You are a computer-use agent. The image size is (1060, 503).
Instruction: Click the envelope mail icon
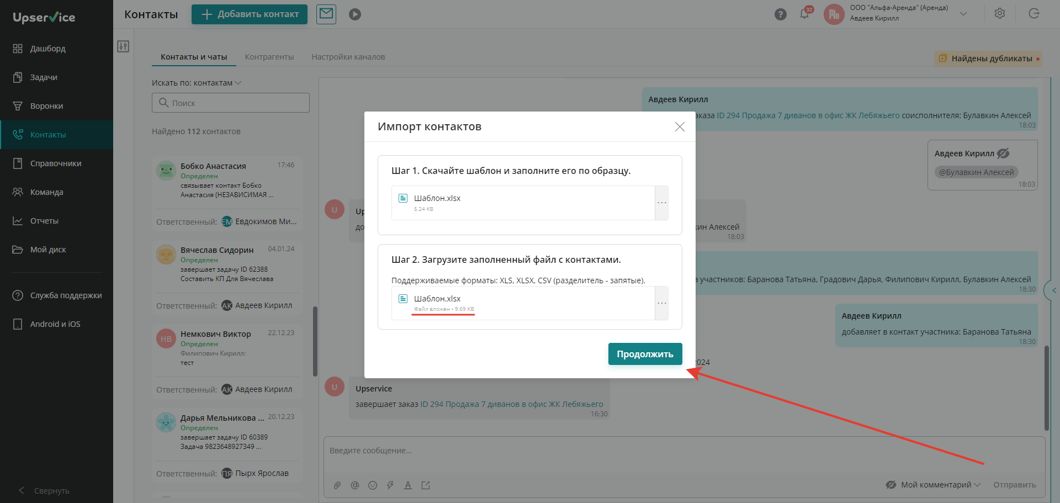tap(326, 14)
